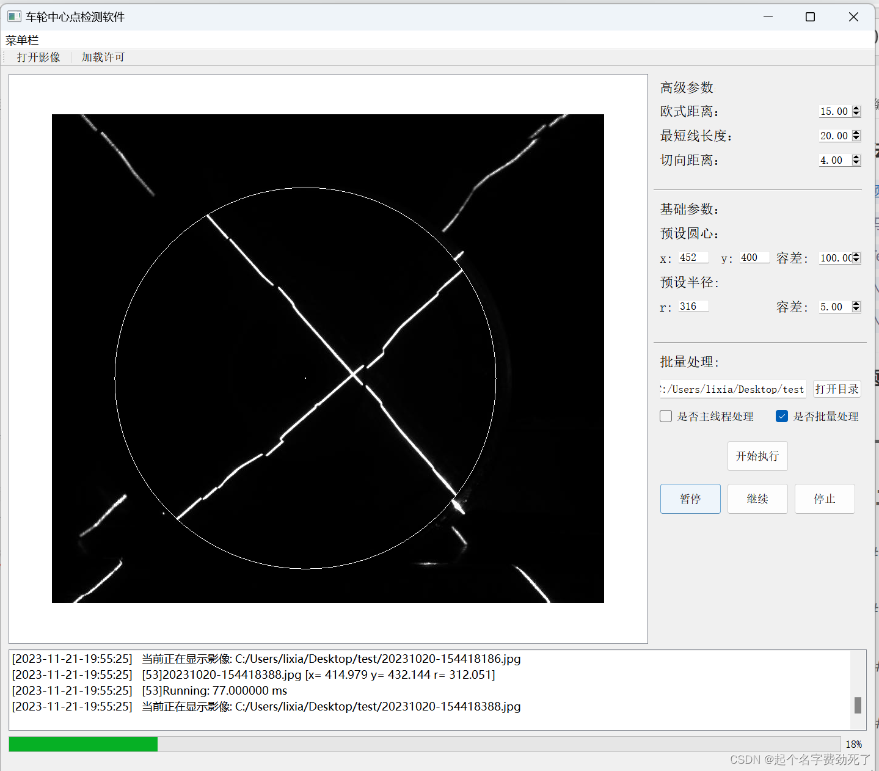
Task: Increase radius 容差 with up arrow
Action: pyautogui.click(x=856, y=304)
